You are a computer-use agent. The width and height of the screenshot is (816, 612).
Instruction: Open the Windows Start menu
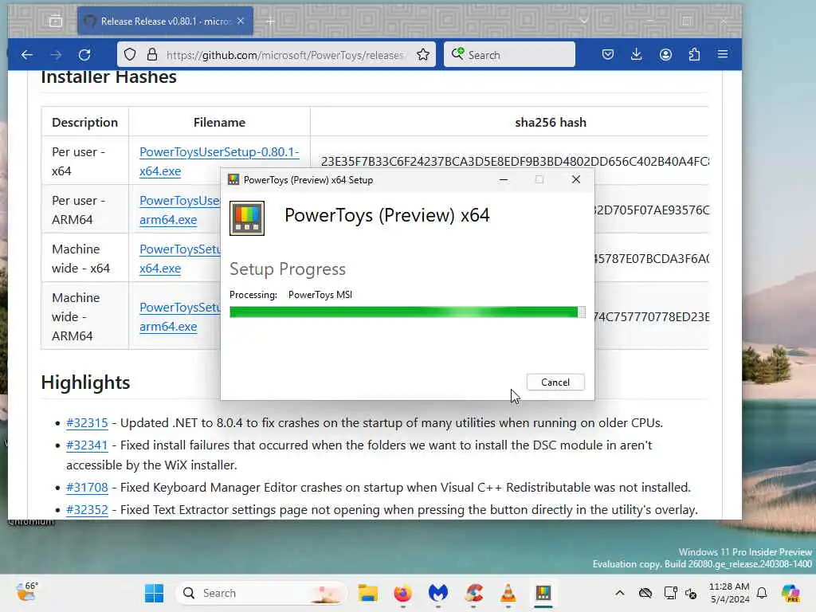[x=154, y=593]
